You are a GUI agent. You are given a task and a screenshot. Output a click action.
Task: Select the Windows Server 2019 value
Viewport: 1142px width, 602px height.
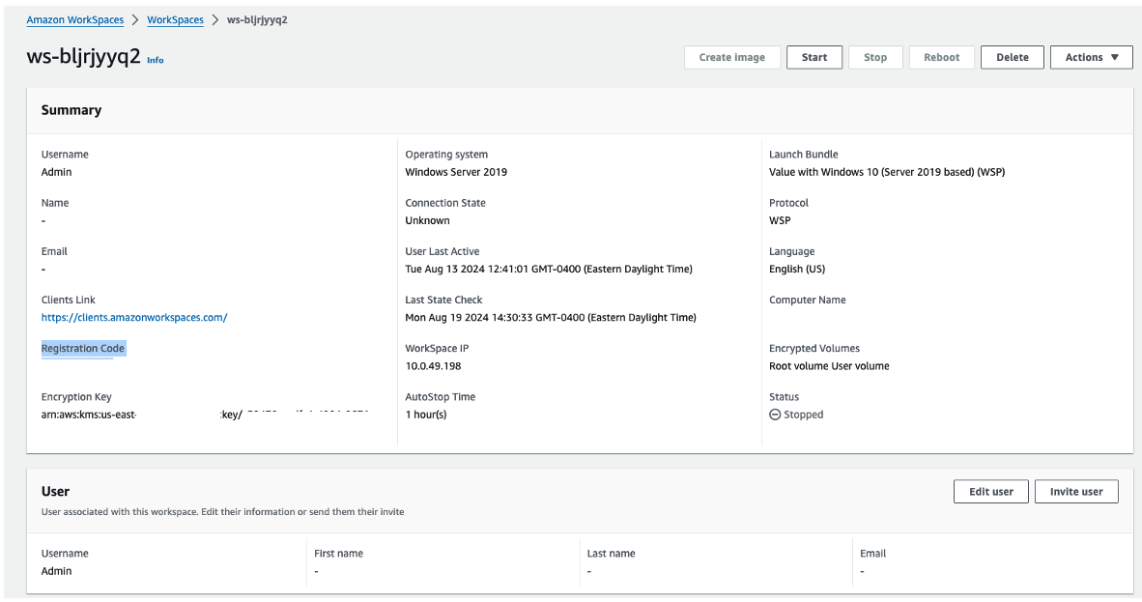click(456, 172)
